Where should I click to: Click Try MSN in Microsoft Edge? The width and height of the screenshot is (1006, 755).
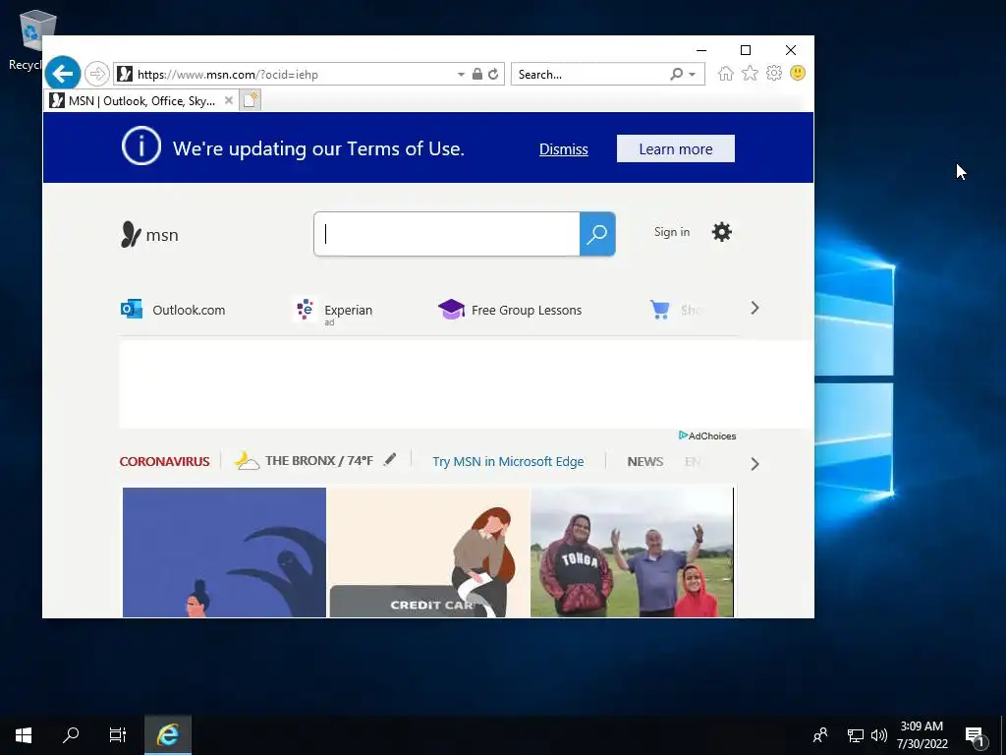pyautogui.click(x=508, y=462)
